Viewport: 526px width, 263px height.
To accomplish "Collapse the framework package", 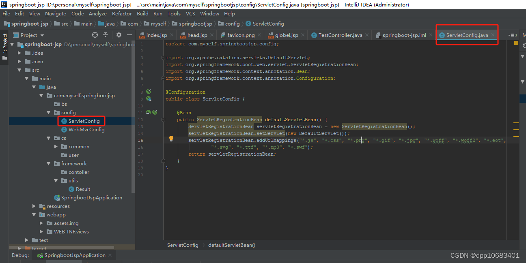I will pyautogui.click(x=49, y=164).
